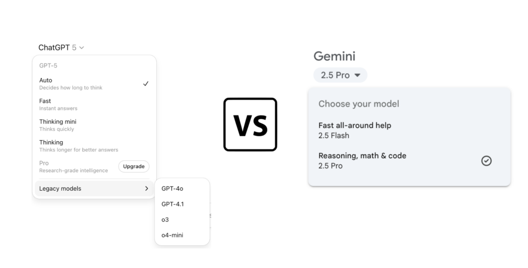Select Thinking for longer better answers
The width and height of the screenshot is (528, 268).
point(78,145)
